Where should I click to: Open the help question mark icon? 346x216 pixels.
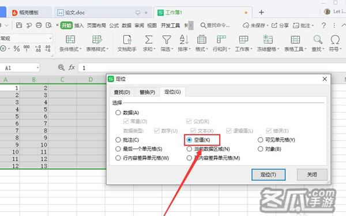pyautogui.click(x=324, y=25)
